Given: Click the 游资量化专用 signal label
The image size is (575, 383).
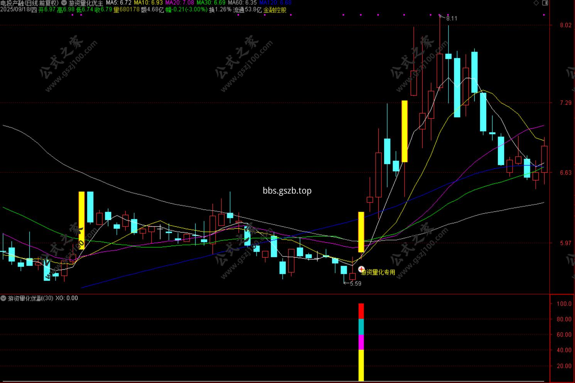Looking at the screenshot, I should click(378, 272).
